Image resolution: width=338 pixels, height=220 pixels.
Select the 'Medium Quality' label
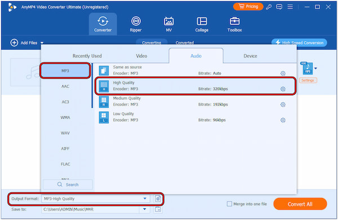pyautogui.click(x=127, y=98)
